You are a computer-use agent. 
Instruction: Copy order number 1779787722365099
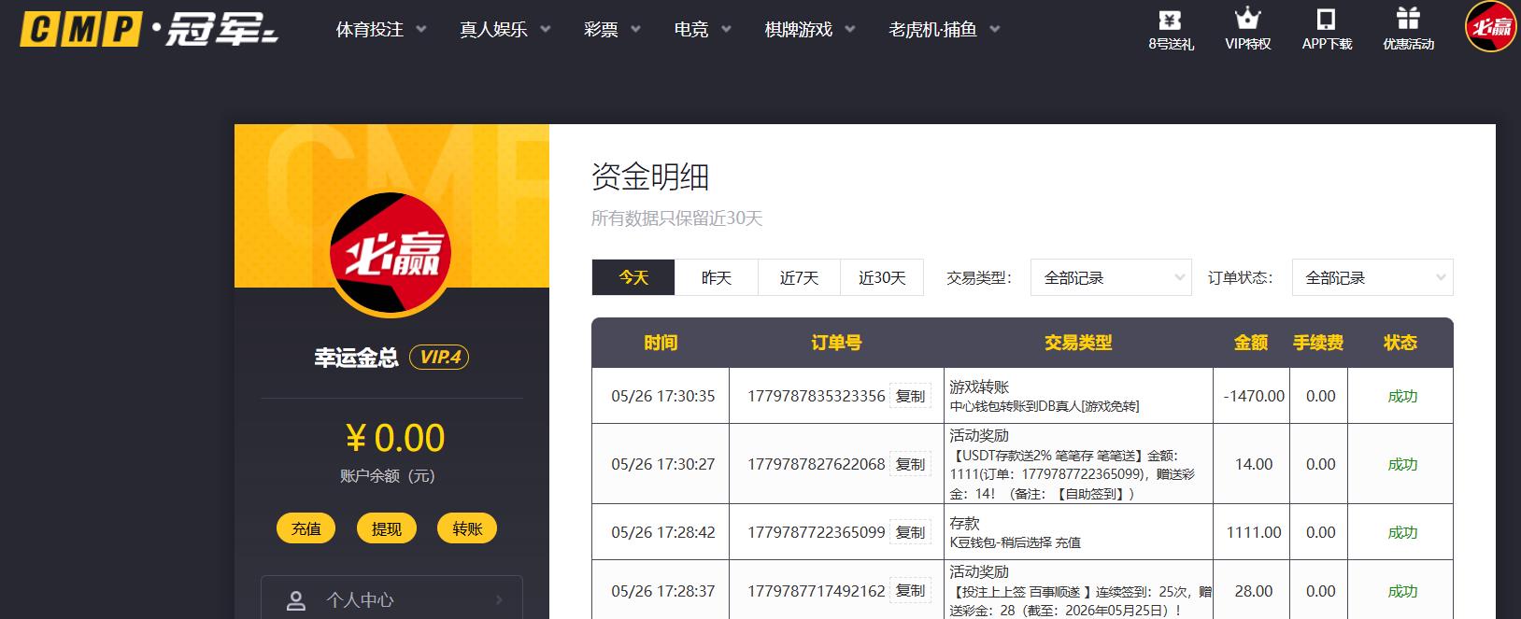(910, 532)
